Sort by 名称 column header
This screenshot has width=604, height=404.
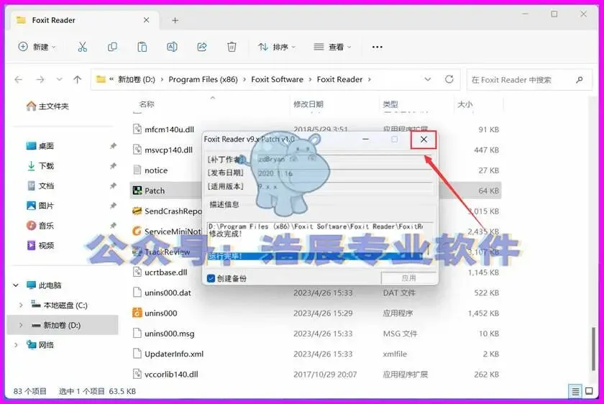click(147, 104)
